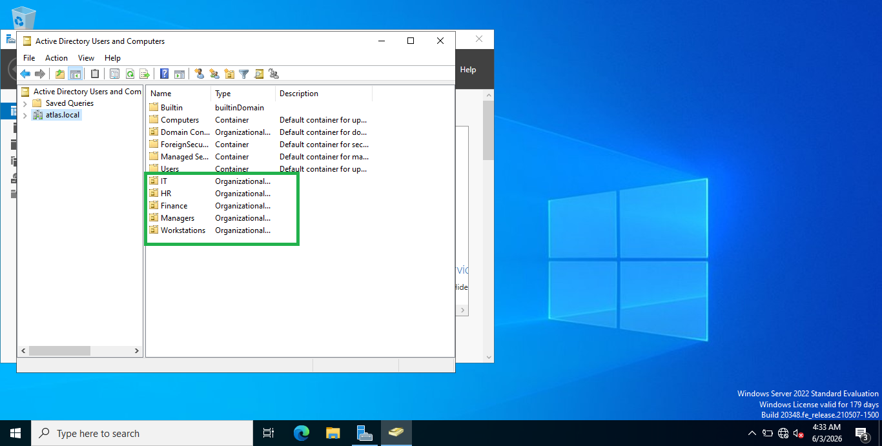Select Saved Queries in the console tree
The image size is (882, 446).
click(69, 103)
